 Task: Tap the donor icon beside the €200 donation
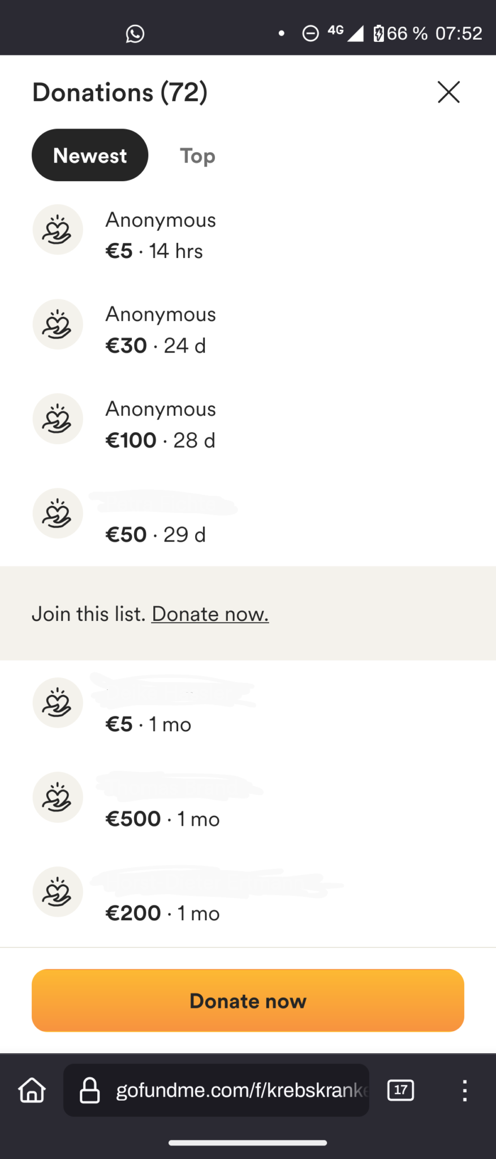click(58, 892)
